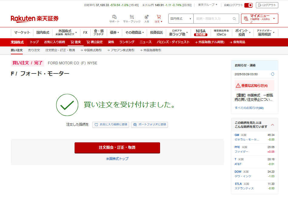Open the Money Bridge transfer icon

point(132,17)
